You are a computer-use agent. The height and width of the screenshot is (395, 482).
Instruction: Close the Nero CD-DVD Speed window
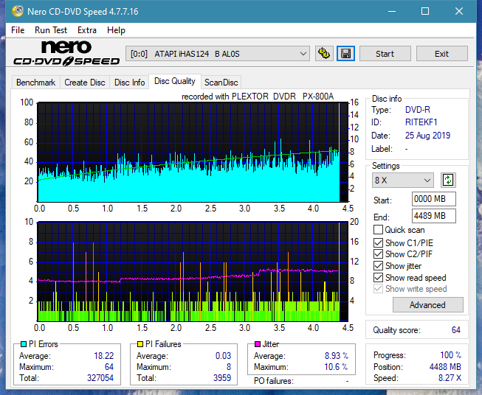pyautogui.click(x=459, y=11)
